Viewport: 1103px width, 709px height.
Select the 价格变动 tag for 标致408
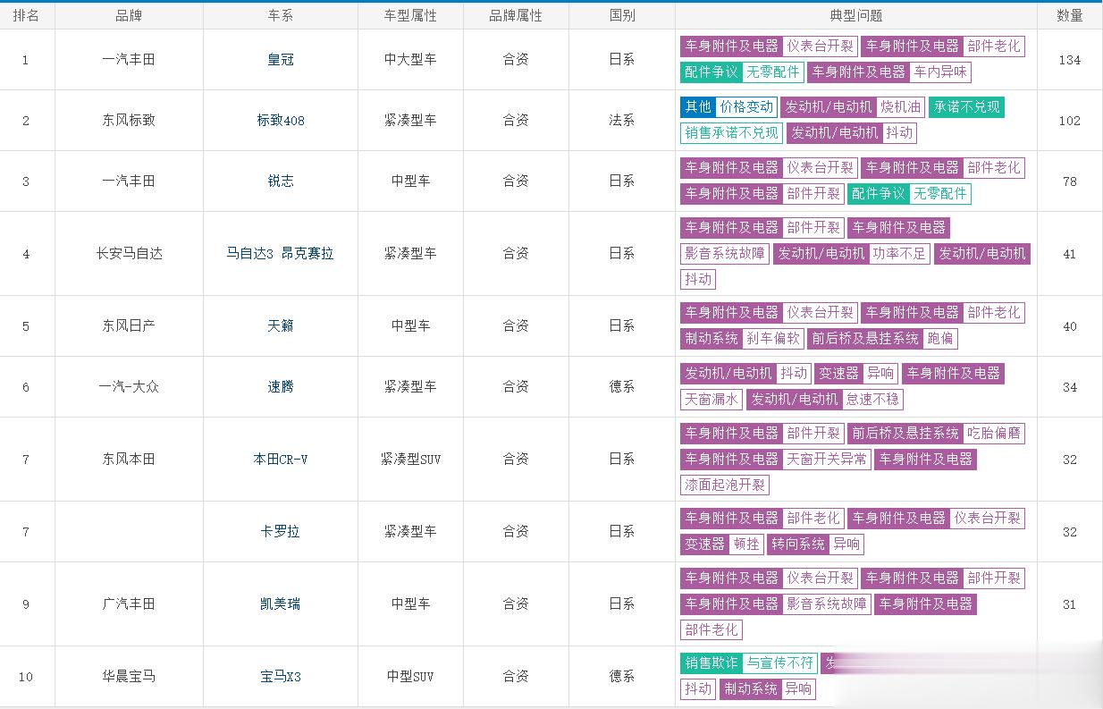coord(746,107)
